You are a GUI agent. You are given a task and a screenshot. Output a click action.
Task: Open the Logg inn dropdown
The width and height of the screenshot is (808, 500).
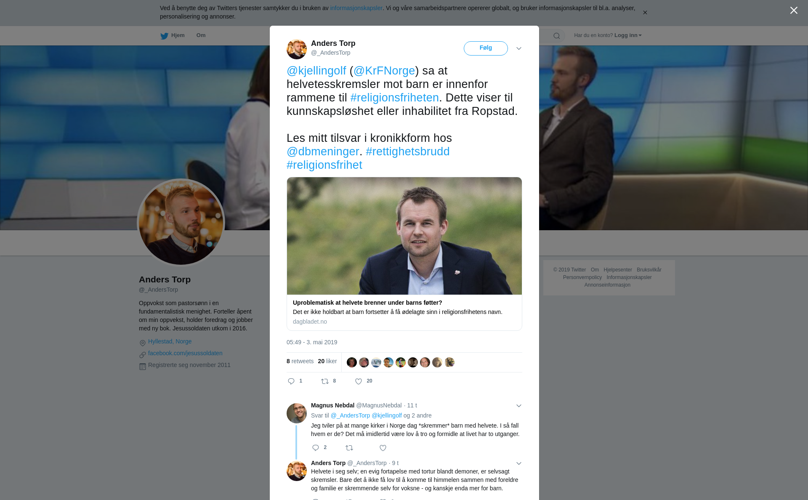click(x=627, y=35)
